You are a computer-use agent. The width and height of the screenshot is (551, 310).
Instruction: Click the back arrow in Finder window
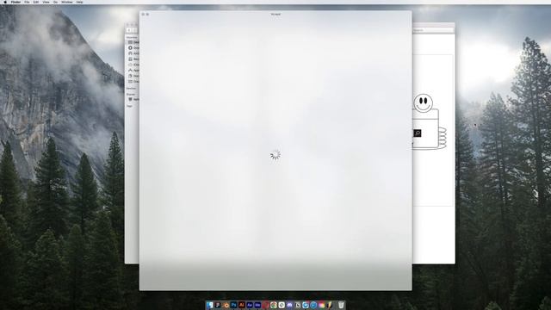coord(129,30)
